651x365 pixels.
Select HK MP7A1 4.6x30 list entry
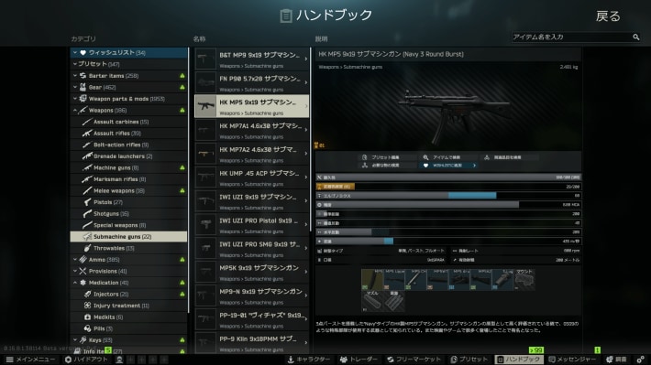point(251,130)
